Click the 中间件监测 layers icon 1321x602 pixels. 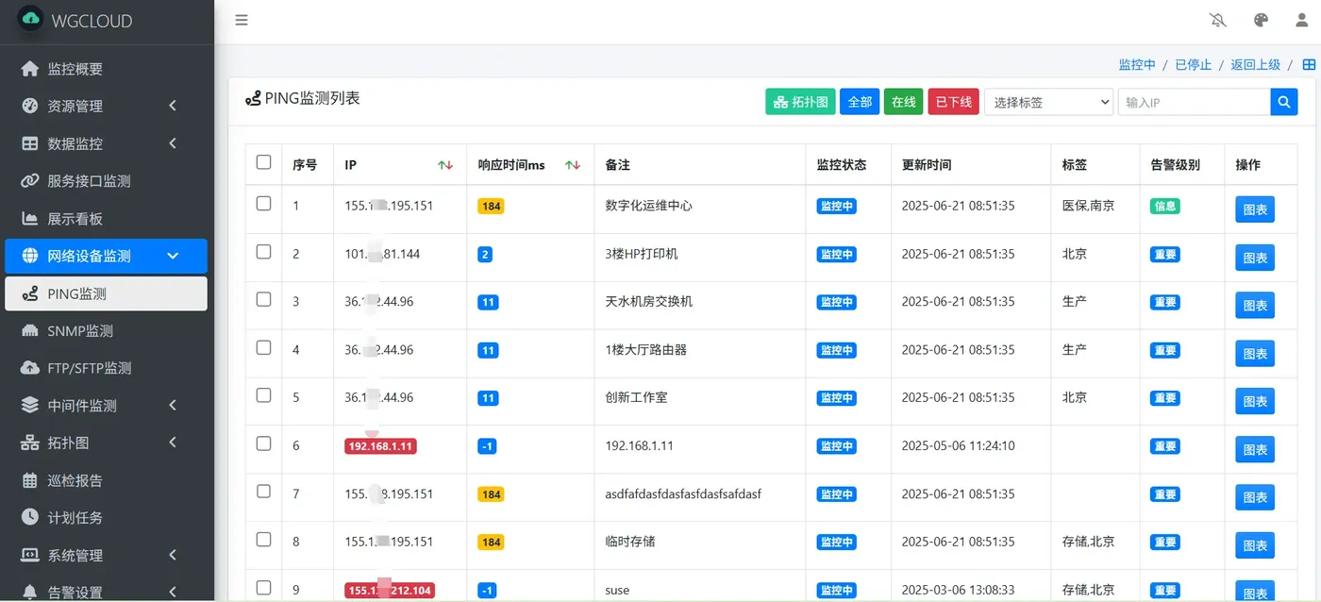coord(30,406)
